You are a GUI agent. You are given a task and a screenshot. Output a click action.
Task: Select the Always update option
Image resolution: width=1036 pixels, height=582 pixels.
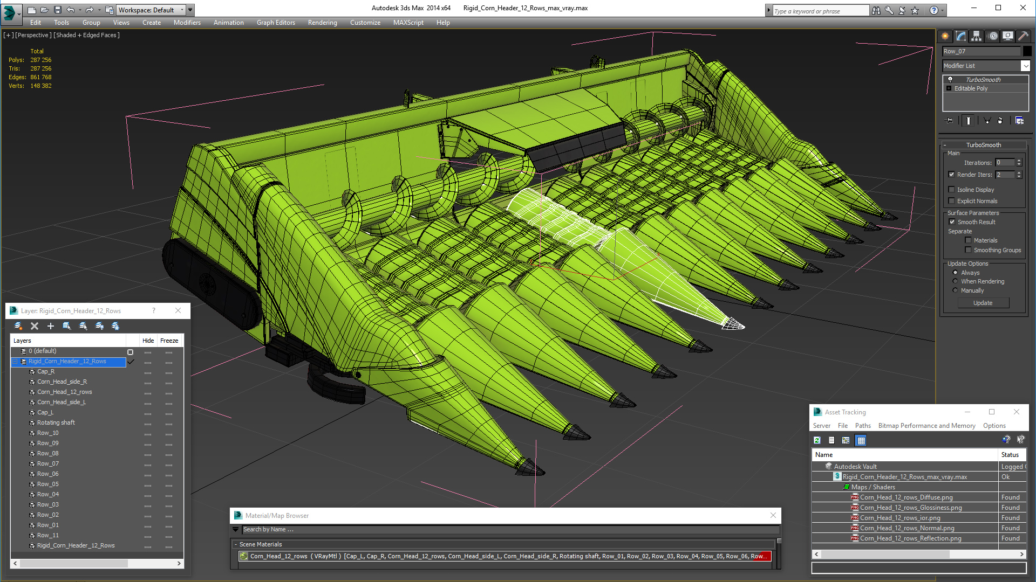[x=956, y=273]
